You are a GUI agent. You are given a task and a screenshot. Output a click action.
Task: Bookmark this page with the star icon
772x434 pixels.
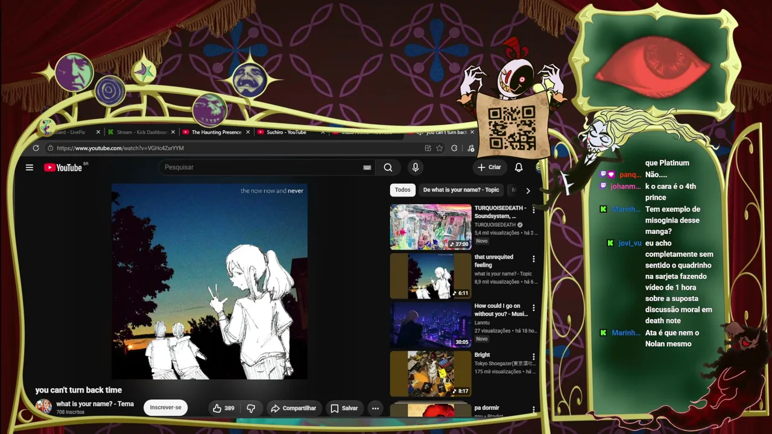[x=440, y=148]
